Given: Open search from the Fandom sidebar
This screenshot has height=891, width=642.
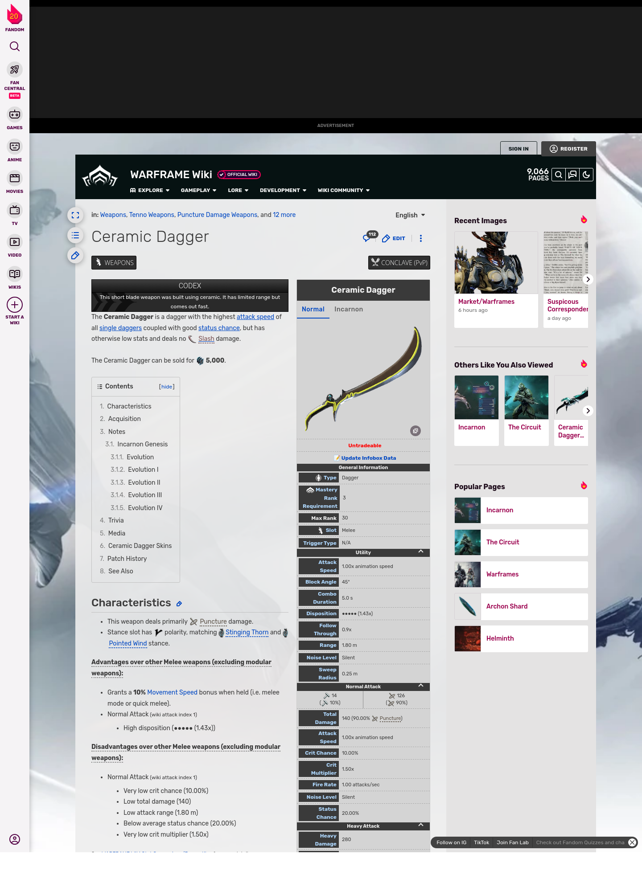Looking at the screenshot, I should [x=15, y=46].
